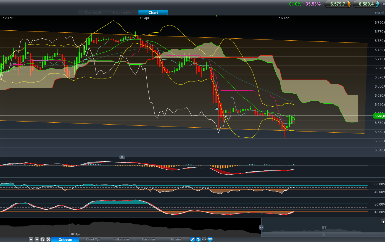The height and width of the screenshot is (242, 385).
Task: Open the Chart Typ menu
Action: 93,240
